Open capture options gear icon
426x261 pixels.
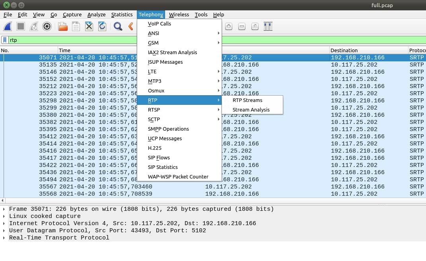pyautogui.click(x=47, y=26)
